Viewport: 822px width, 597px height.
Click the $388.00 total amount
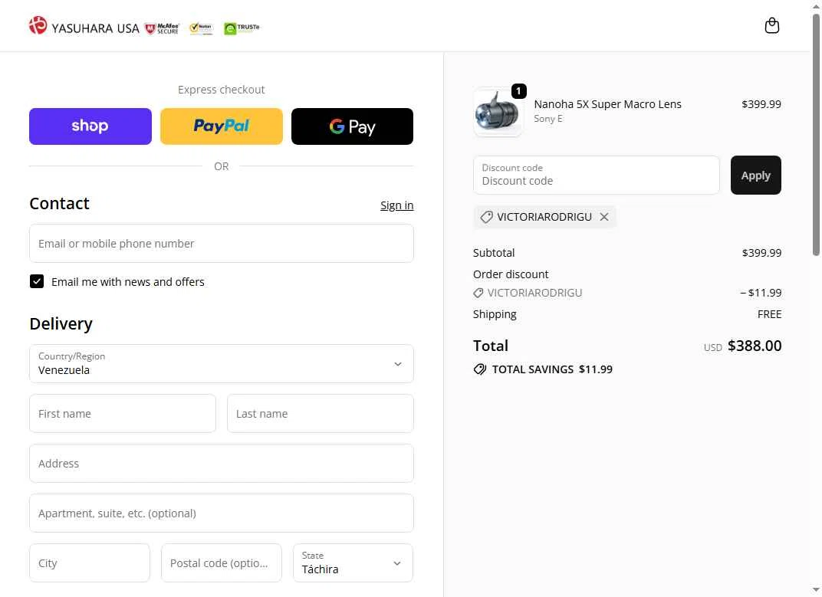755,346
